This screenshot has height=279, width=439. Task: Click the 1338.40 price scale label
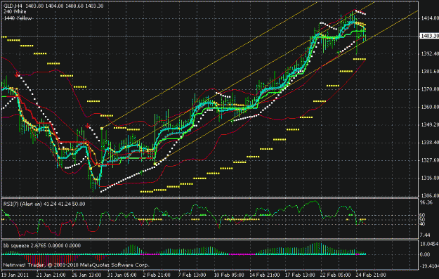tap(430, 142)
